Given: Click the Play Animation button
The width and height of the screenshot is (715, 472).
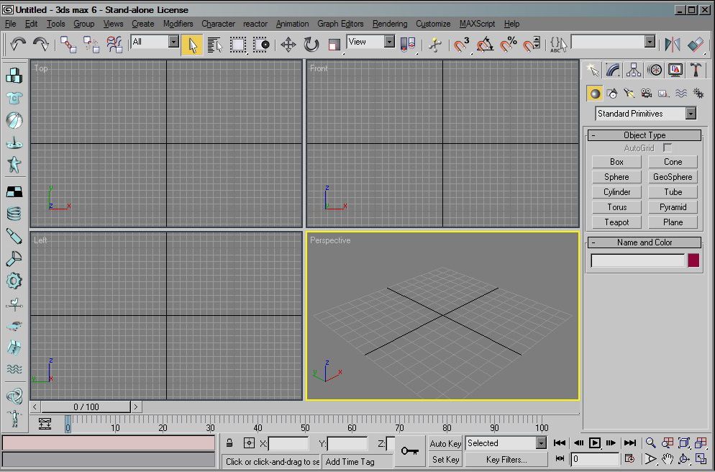Looking at the screenshot, I should (x=595, y=442).
